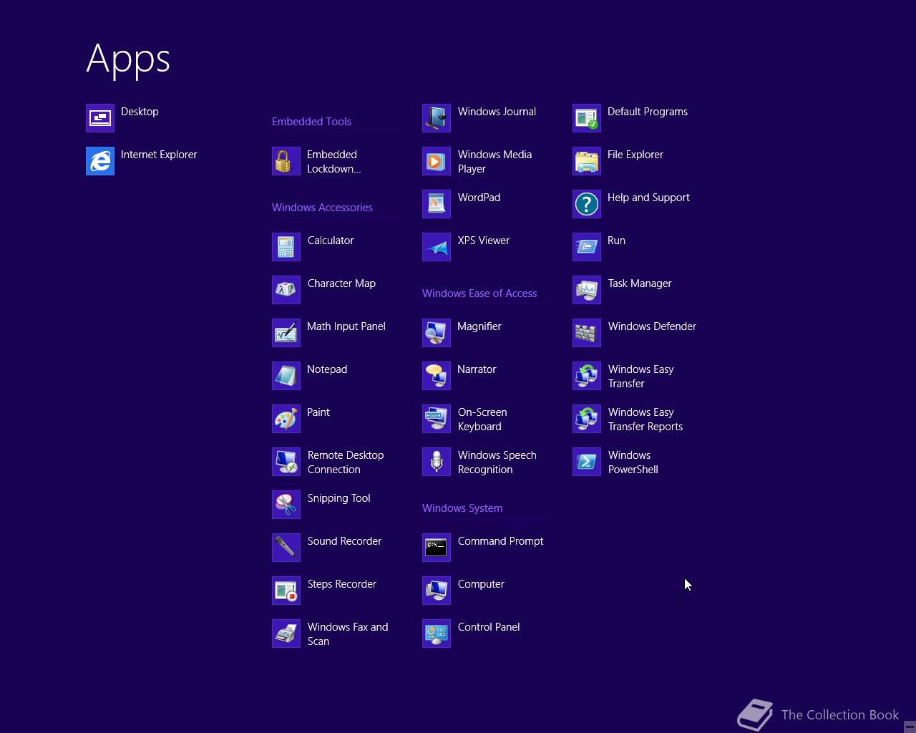Click the File Explorer label
Viewport: 916px width, 733px height.
[x=635, y=155]
